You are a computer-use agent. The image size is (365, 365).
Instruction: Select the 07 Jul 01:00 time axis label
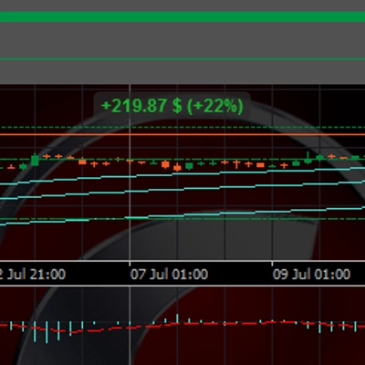(x=169, y=275)
